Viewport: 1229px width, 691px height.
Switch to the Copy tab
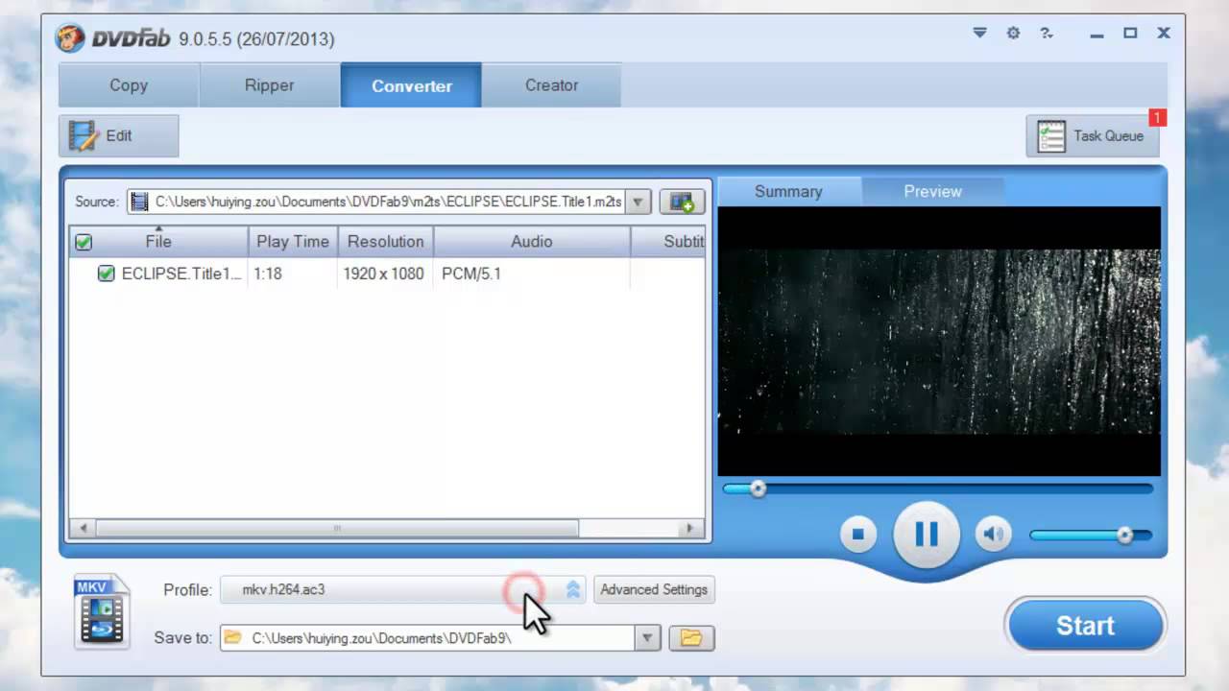pos(129,85)
